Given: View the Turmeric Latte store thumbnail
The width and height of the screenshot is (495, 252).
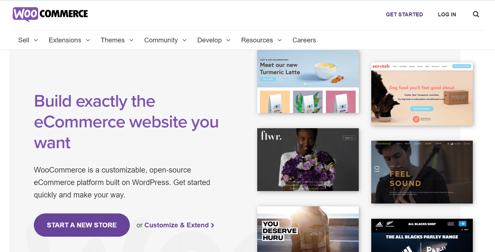Looking at the screenshot, I should (308, 81).
